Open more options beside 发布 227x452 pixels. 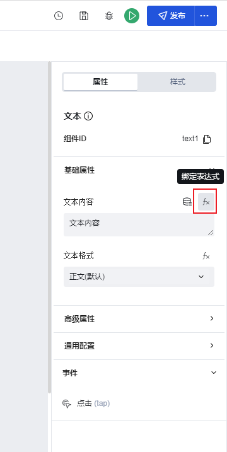(x=206, y=16)
